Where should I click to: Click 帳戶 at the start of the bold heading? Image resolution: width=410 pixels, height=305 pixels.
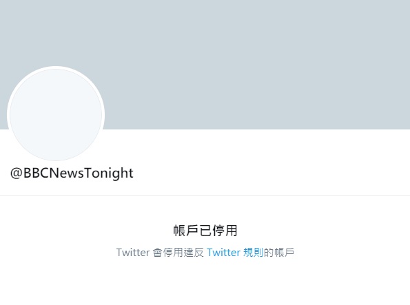[186, 231]
